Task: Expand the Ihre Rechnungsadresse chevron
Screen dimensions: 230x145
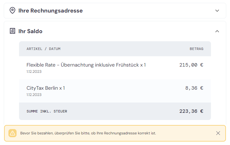Action: 217,11
